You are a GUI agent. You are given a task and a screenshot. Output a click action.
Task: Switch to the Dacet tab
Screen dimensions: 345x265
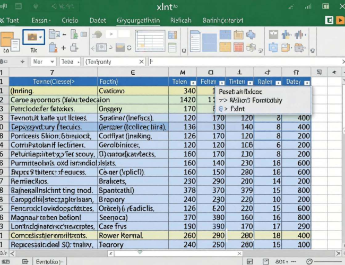(x=98, y=21)
